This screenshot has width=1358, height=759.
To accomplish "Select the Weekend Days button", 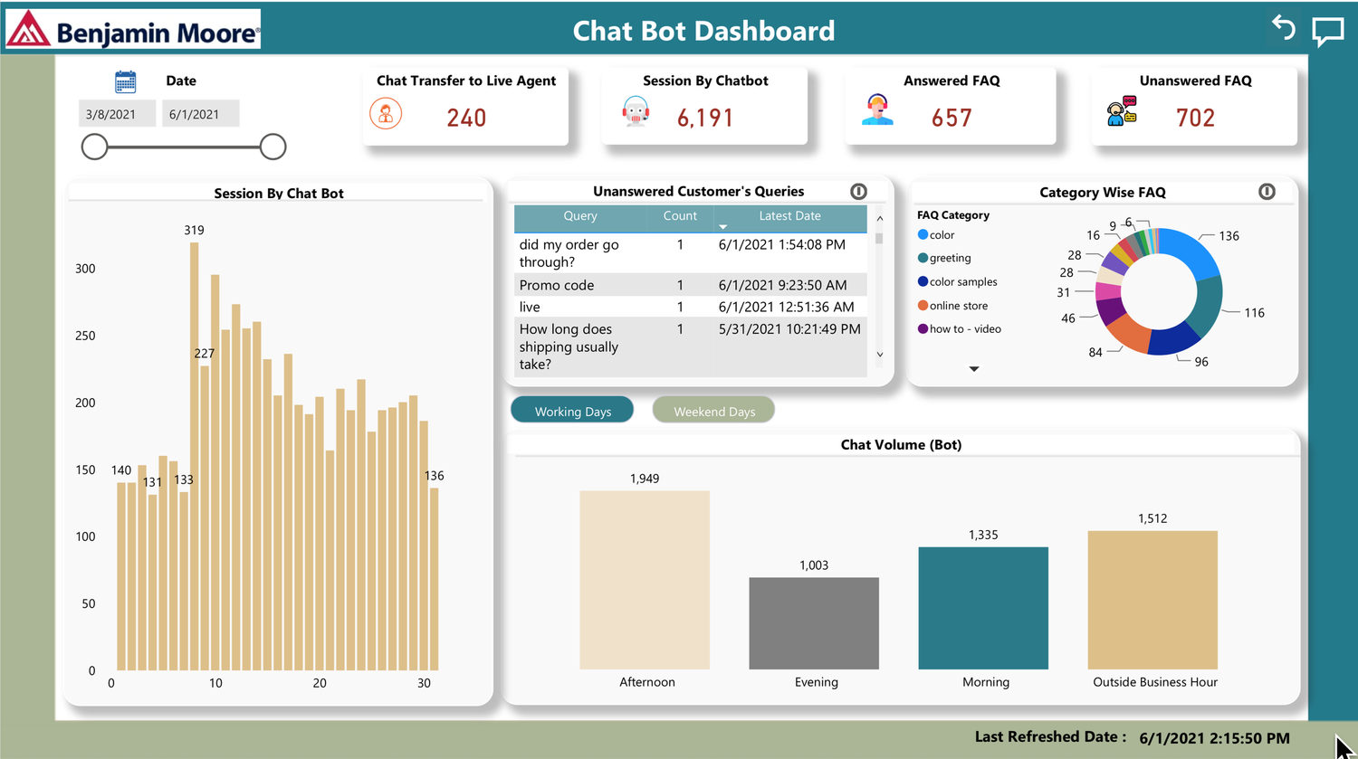I will tap(713, 411).
